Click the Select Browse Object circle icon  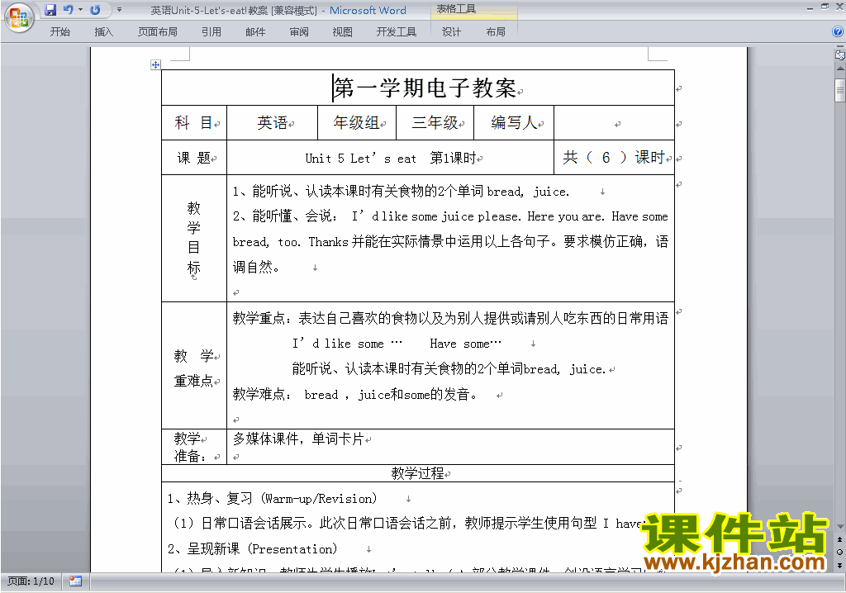tap(839, 552)
